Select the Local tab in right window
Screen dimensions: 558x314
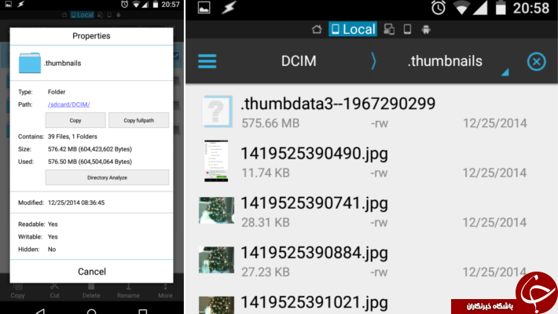pyautogui.click(x=353, y=29)
